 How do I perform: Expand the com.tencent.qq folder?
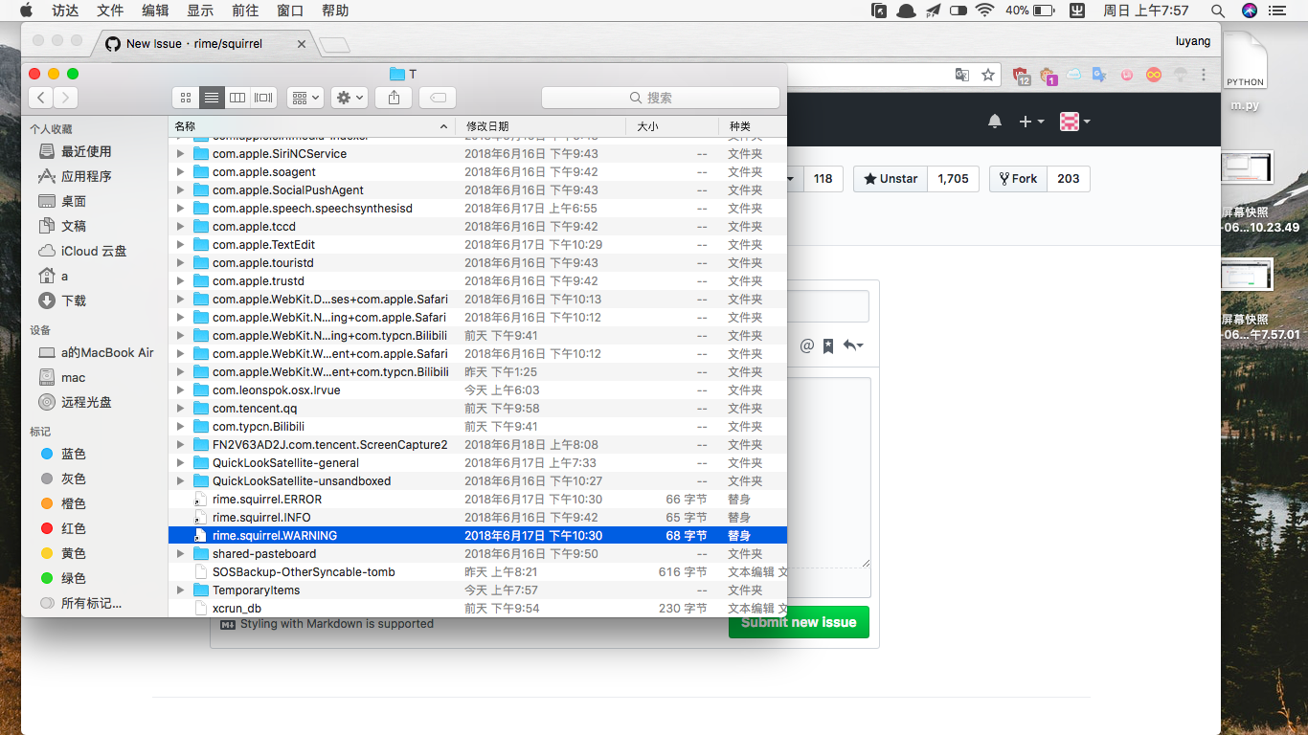point(180,409)
